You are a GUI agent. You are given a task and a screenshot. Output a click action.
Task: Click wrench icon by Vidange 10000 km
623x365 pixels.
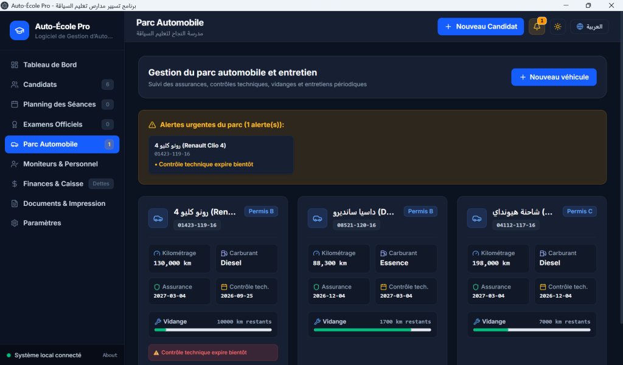(158, 322)
